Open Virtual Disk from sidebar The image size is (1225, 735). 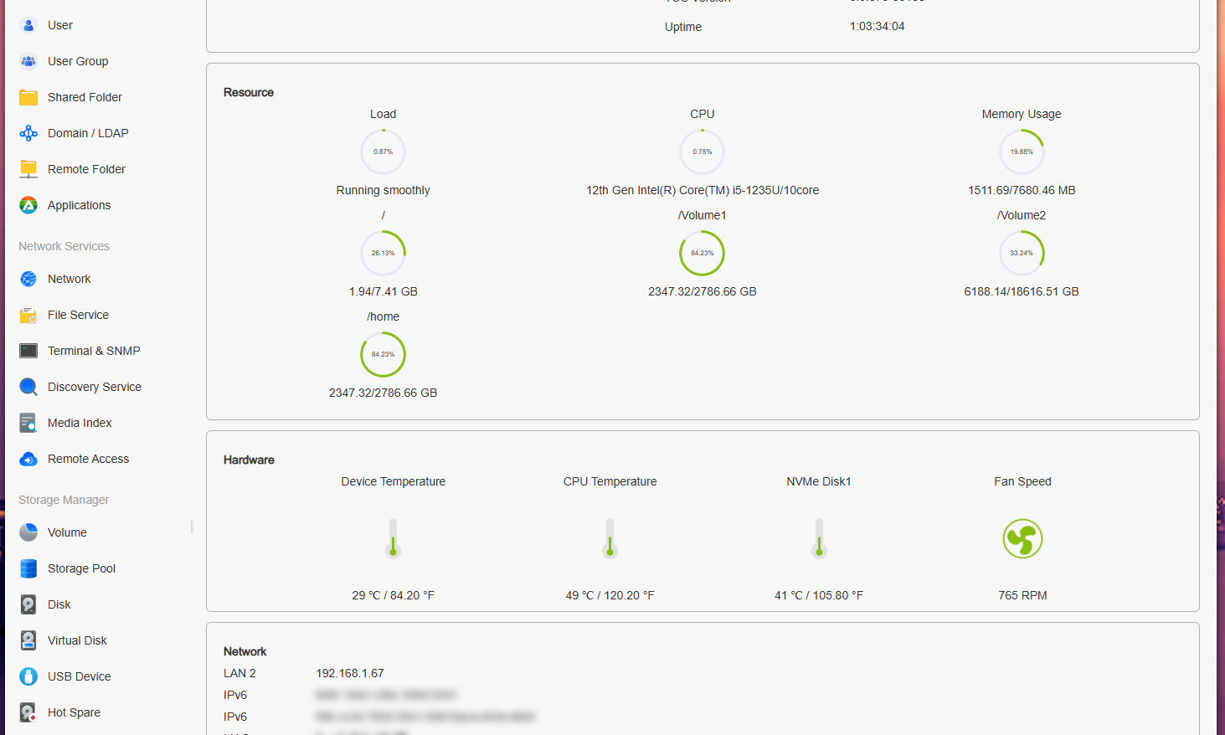(77, 640)
